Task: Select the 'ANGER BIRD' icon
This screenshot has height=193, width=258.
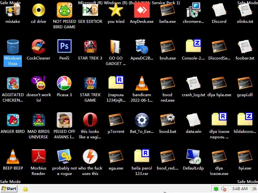Action: pos(13,120)
